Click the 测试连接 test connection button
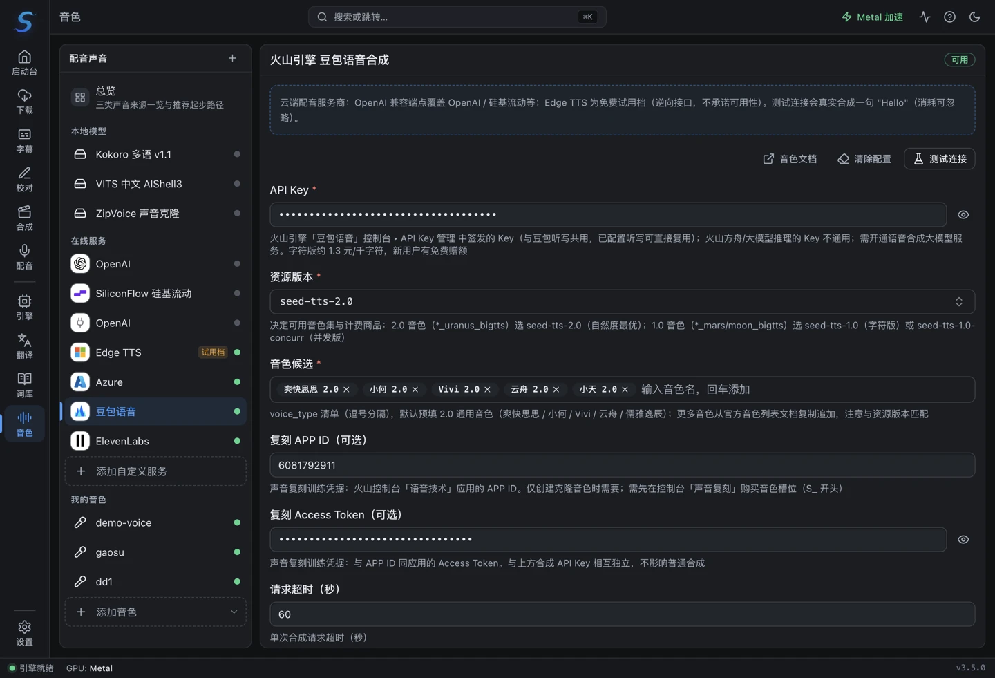This screenshot has width=995, height=678. tap(940, 159)
